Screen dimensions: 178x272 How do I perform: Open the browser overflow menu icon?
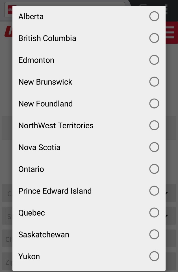[166, 9]
